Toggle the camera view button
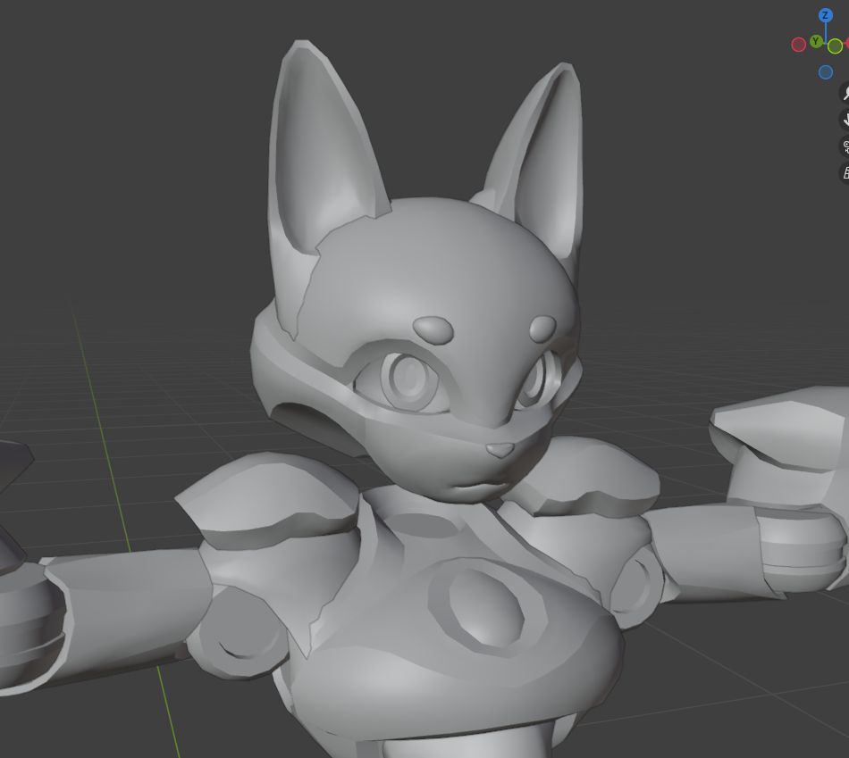 (x=845, y=146)
